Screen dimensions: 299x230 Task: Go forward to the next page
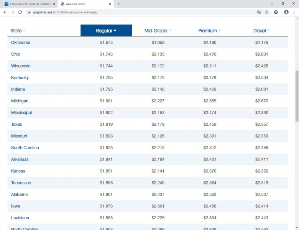pos(13,12)
